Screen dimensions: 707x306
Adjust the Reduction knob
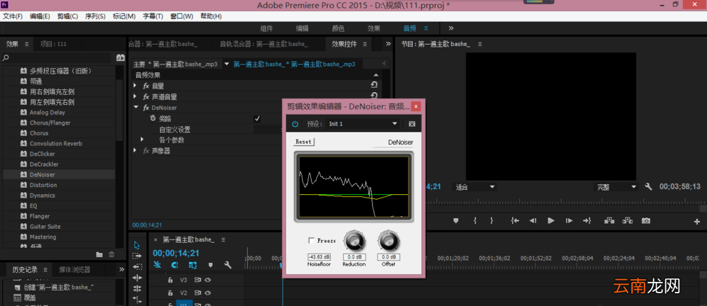[x=354, y=241]
